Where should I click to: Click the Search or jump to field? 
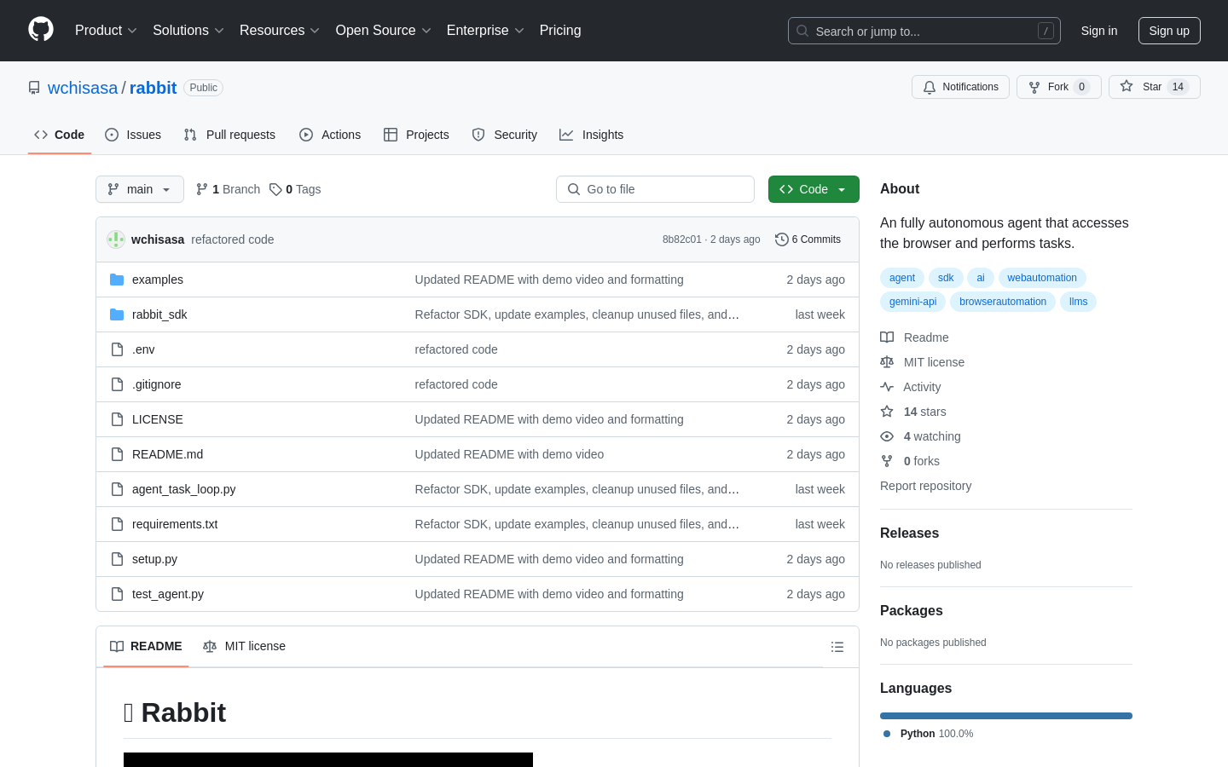924,31
